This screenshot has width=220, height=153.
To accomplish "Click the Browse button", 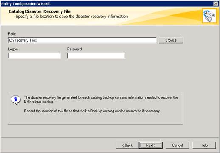I will point(171,40).
